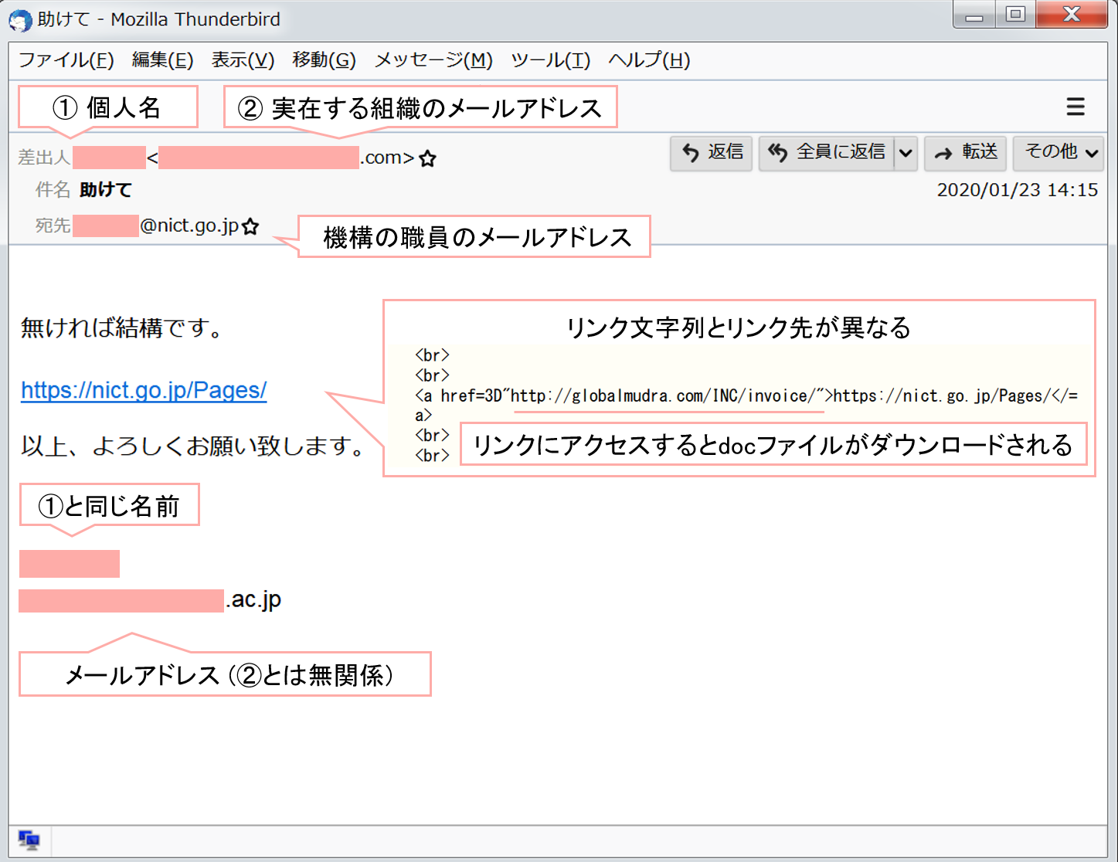
Task: Open the メッセージ(M) menu
Action: (433, 60)
